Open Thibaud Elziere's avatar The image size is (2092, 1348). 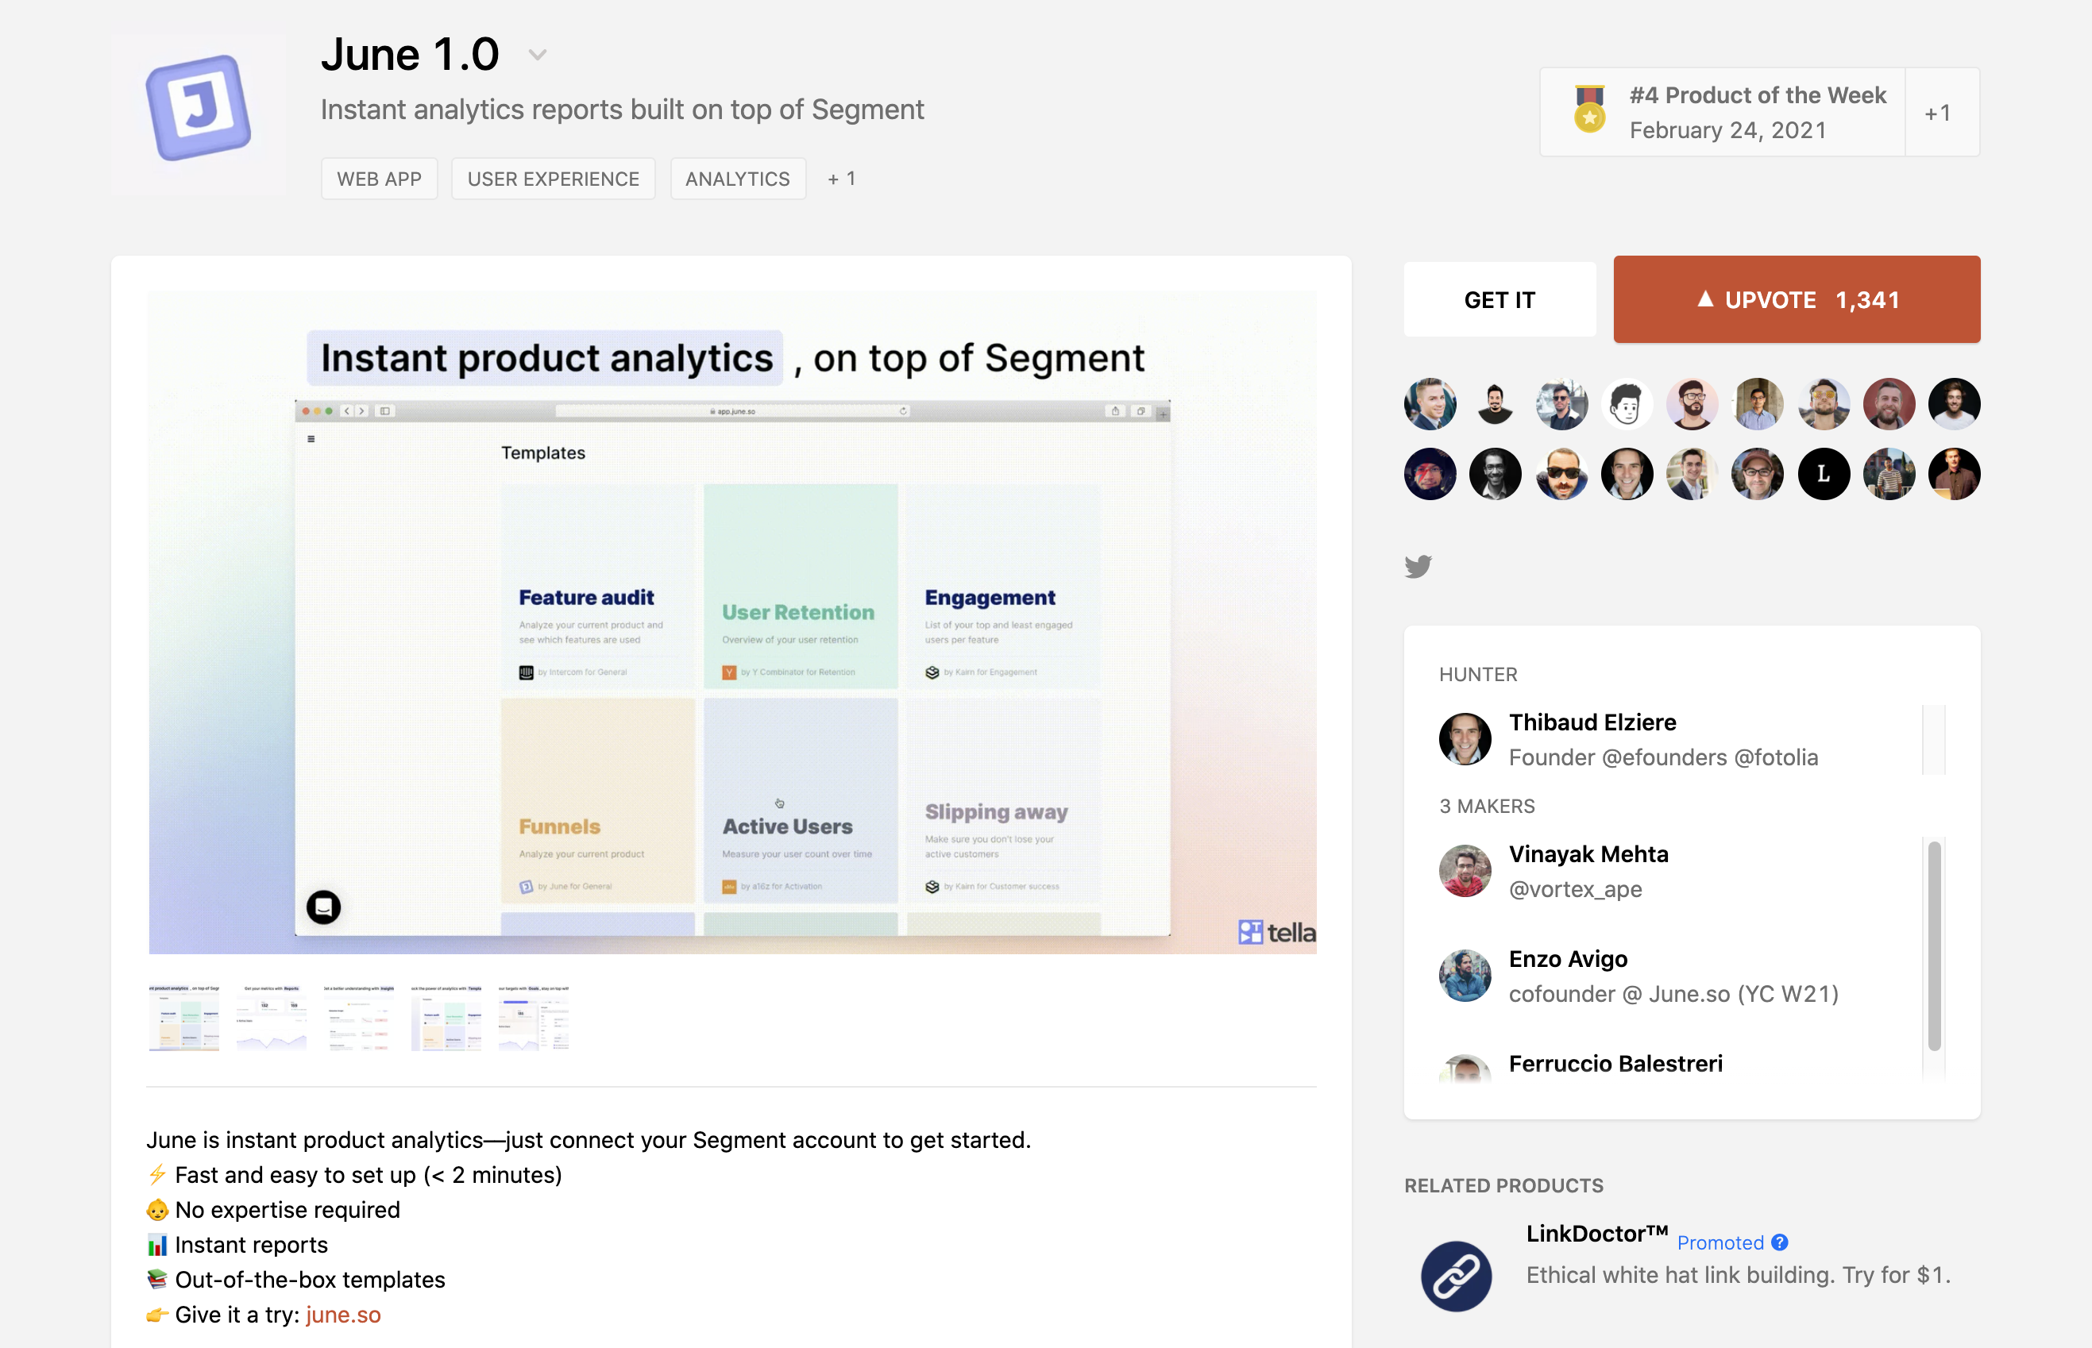(x=1465, y=739)
